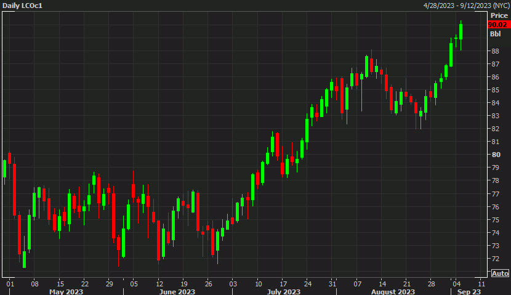Click the 28 date tick label
This screenshot has width=511, height=295.
(x=432, y=284)
